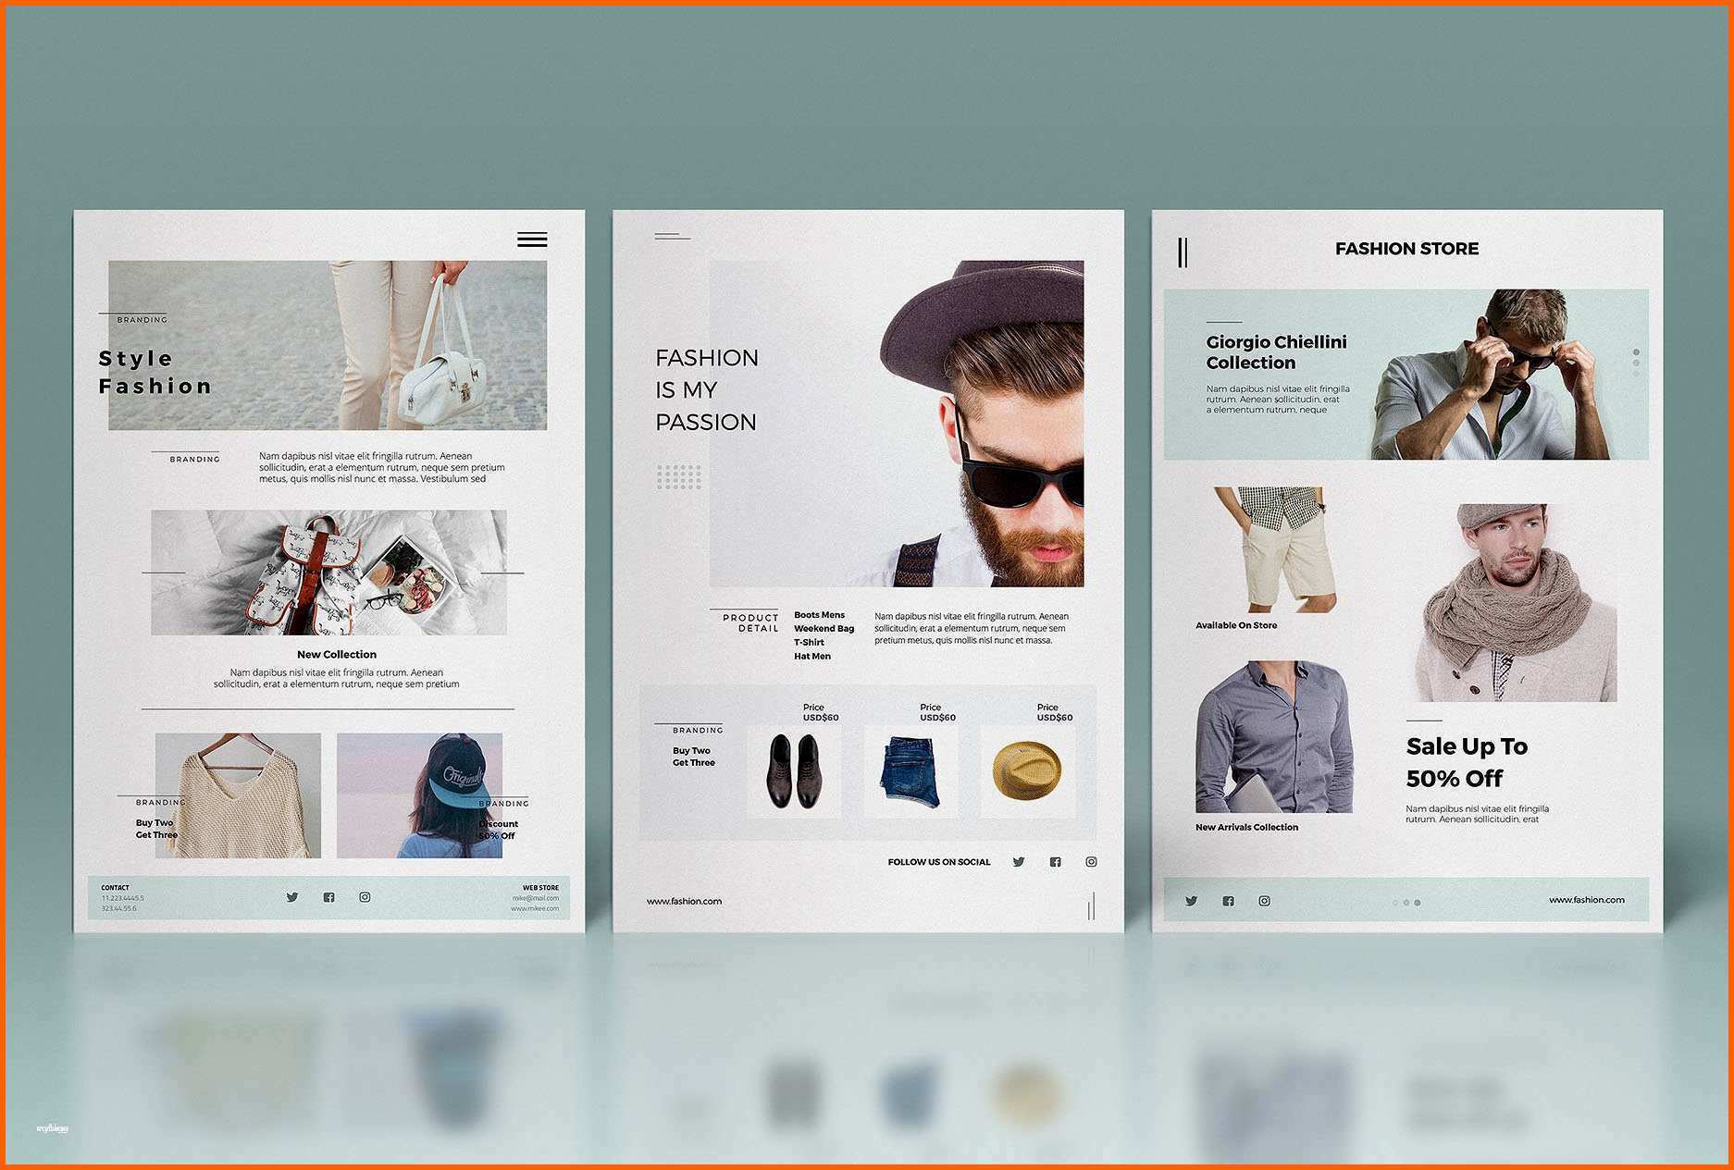Click Facebook icon on Fashion Store footer

click(1228, 901)
